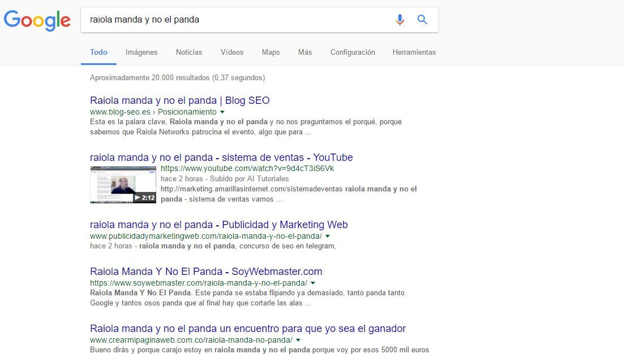Image resolution: width=624 pixels, height=354 pixels.
Task: Show search Herramientas
Action: click(x=414, y=52)
